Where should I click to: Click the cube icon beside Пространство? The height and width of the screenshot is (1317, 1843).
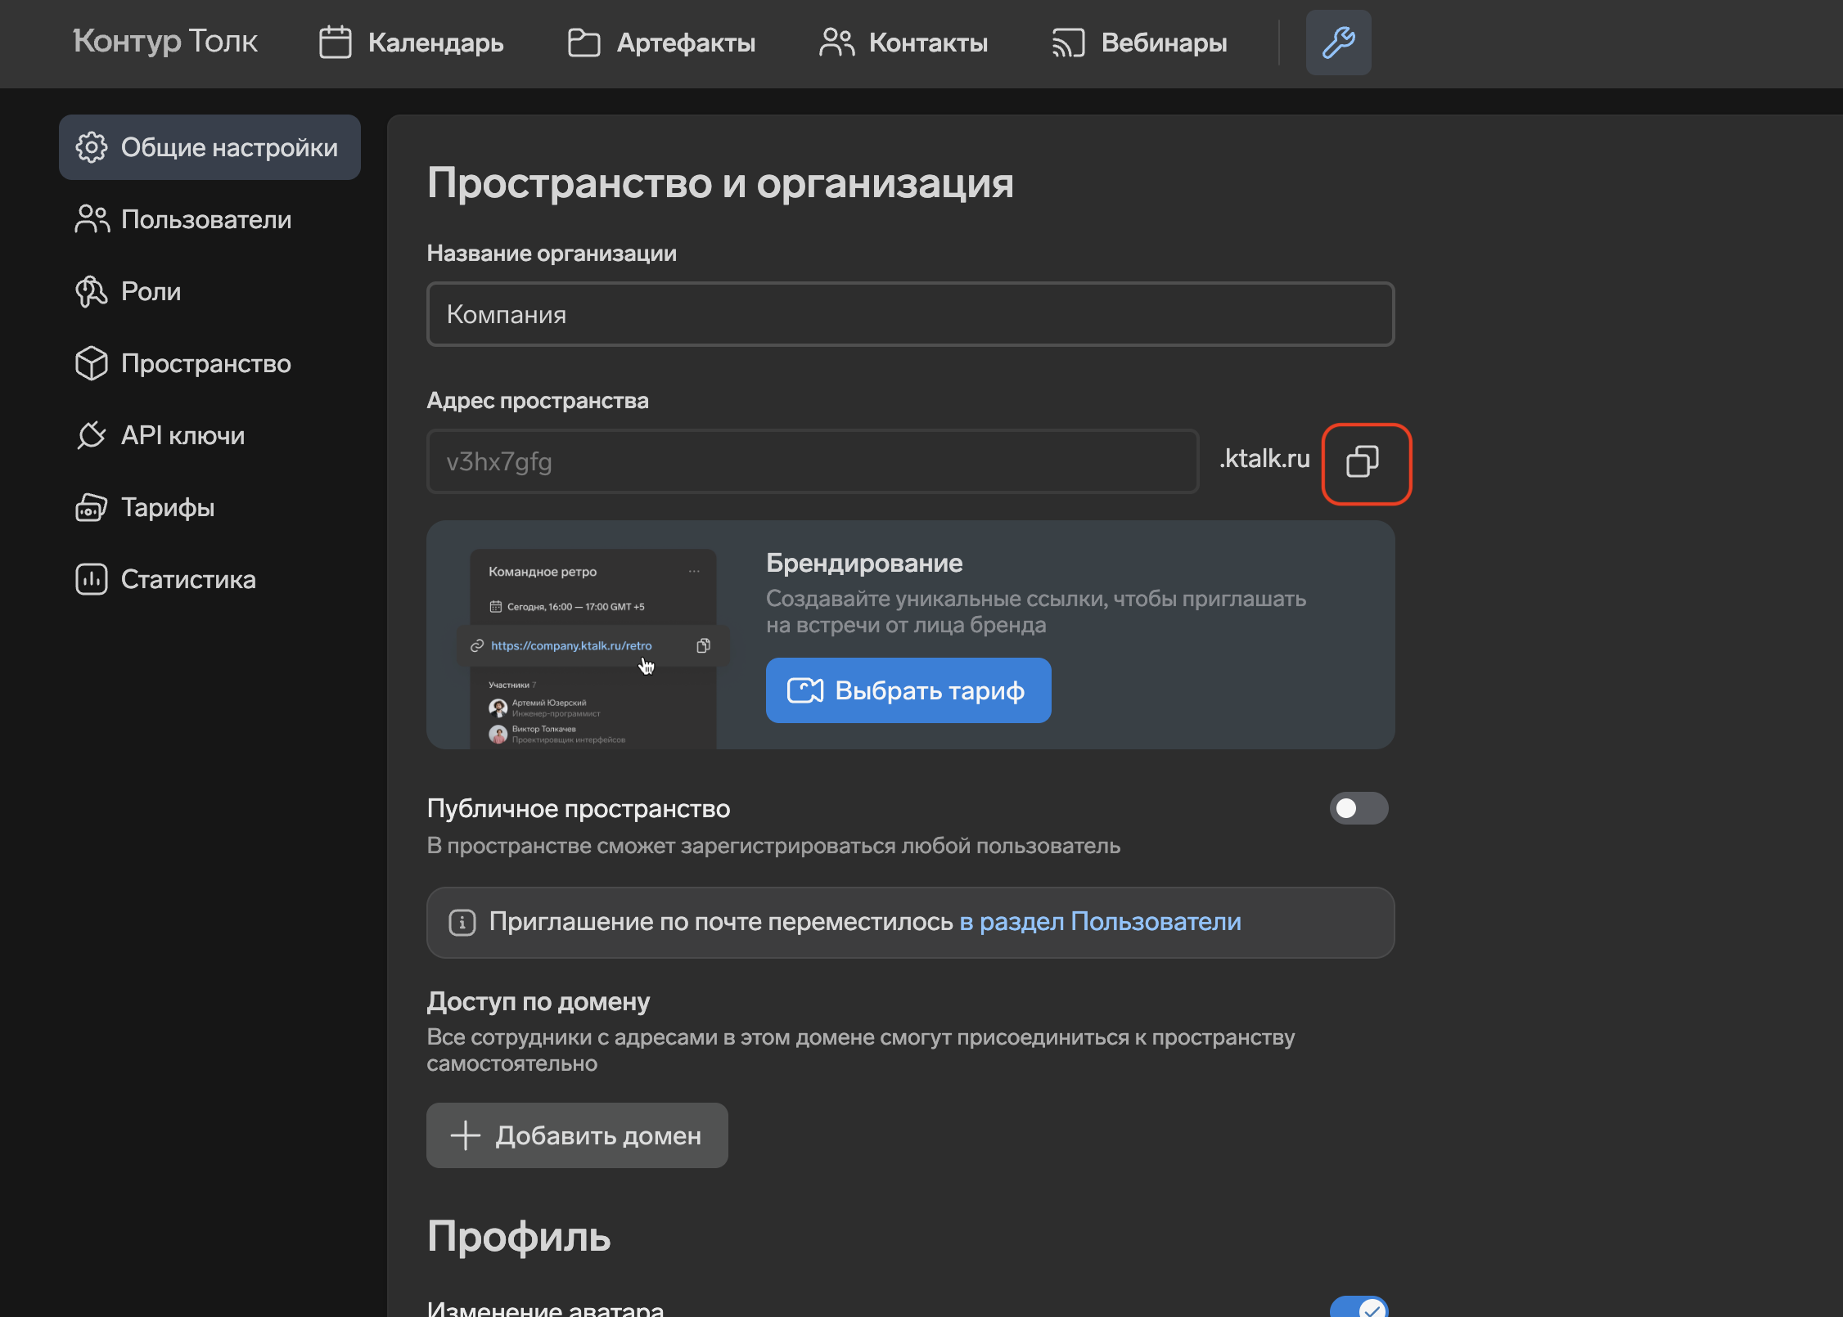(91, 363)
